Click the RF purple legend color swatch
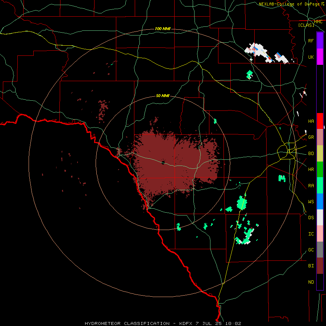This screenshot has height=326, width=326. (320, 41)
